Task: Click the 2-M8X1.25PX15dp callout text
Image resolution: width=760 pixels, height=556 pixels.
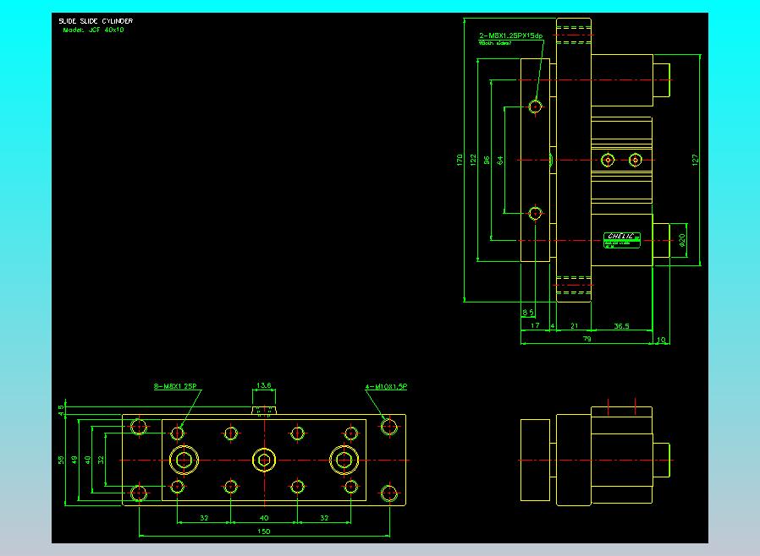Action: (x=510, y=35)
